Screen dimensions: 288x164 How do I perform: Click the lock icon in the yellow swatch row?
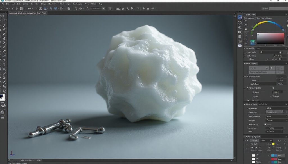tap(285, 144)
